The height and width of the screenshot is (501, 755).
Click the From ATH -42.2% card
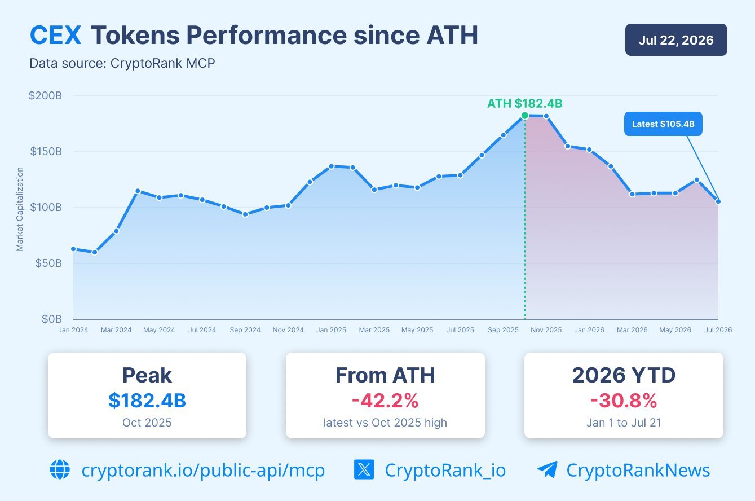385,395
